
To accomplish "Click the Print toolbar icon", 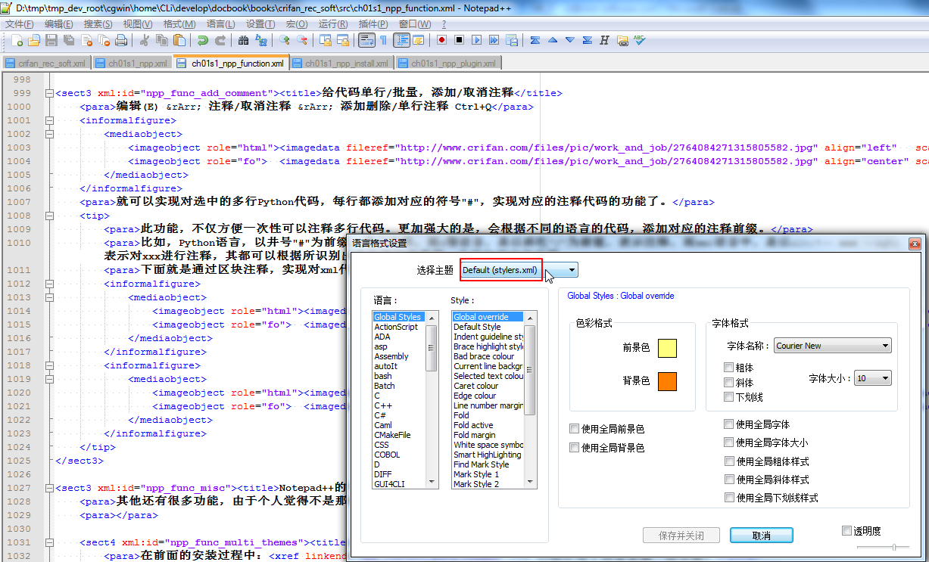I will (120, 40).
